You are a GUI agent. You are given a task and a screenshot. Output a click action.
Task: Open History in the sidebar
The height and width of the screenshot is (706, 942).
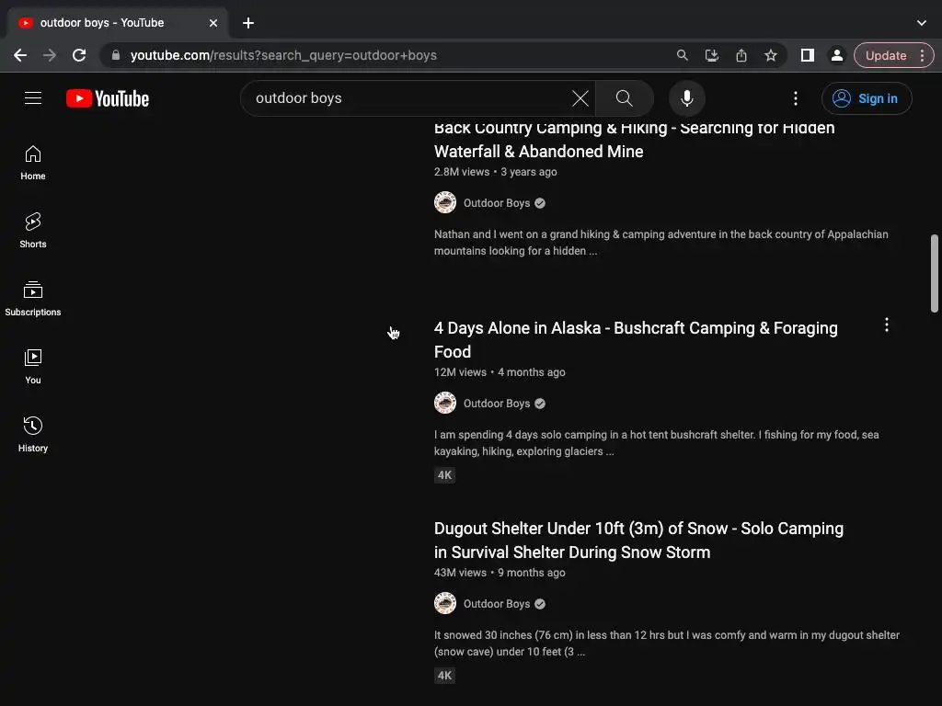click(33, 434)
